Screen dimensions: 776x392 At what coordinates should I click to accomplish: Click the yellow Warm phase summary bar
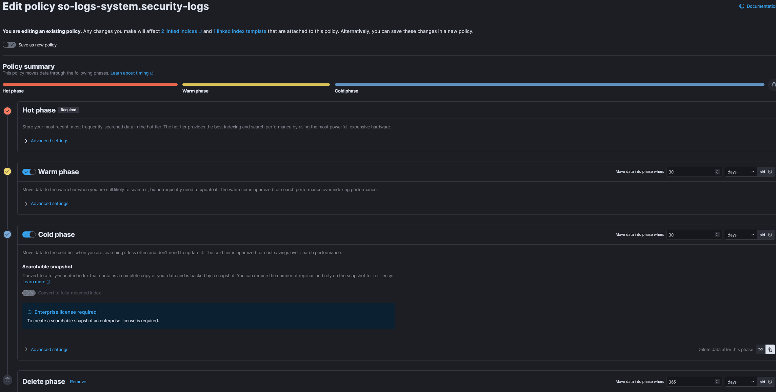[x=256, y=84]
